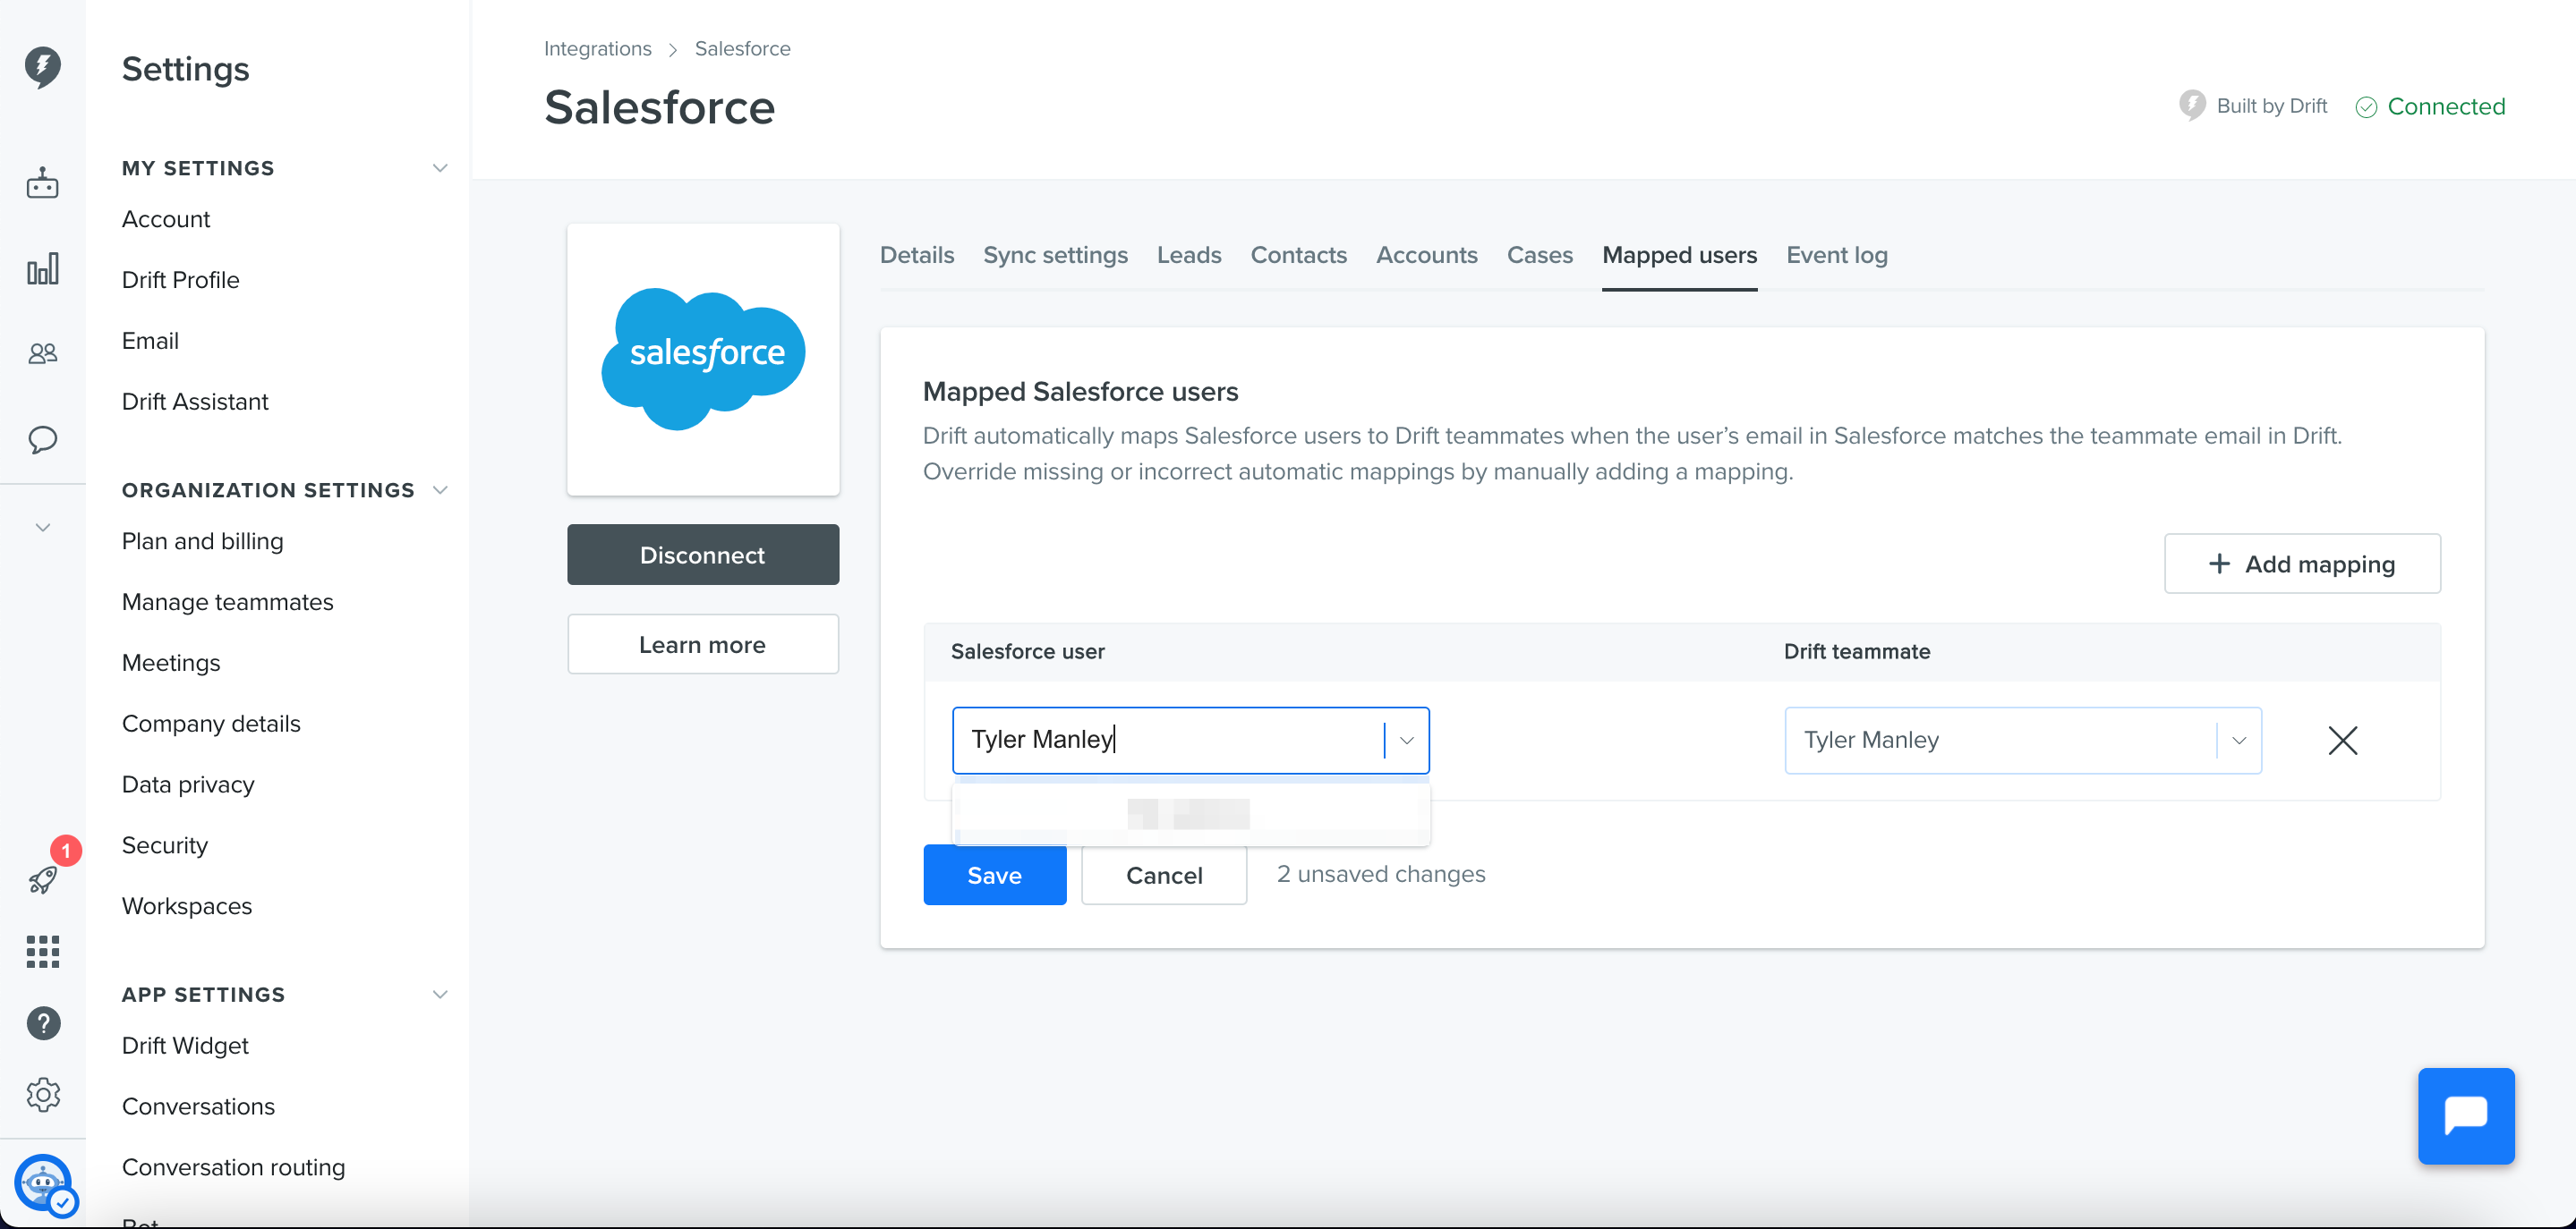Click the Cancel button
Image resolution: width=2576 pixels, height=1229 pixels.
tap(1164, 876)
